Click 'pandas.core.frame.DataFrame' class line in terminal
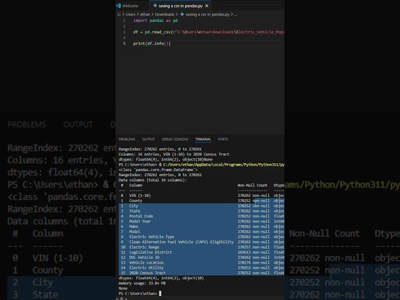This screenshot has width=400, height=300. [x=158, y=169]
